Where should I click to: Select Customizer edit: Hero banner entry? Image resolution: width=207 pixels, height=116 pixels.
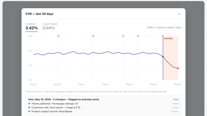(103, 107)
